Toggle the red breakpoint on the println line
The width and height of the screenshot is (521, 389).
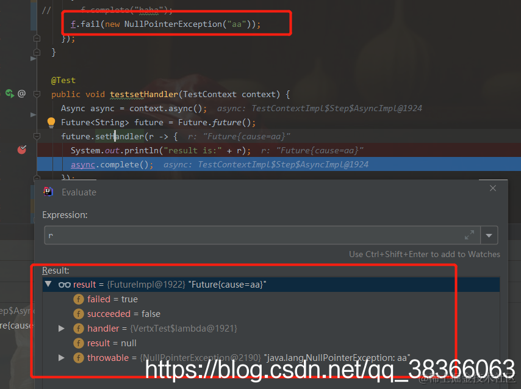pos(22,150)
